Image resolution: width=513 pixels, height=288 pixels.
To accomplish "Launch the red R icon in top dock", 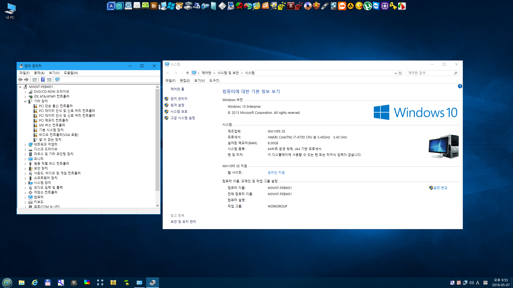I will click(291, 6).
